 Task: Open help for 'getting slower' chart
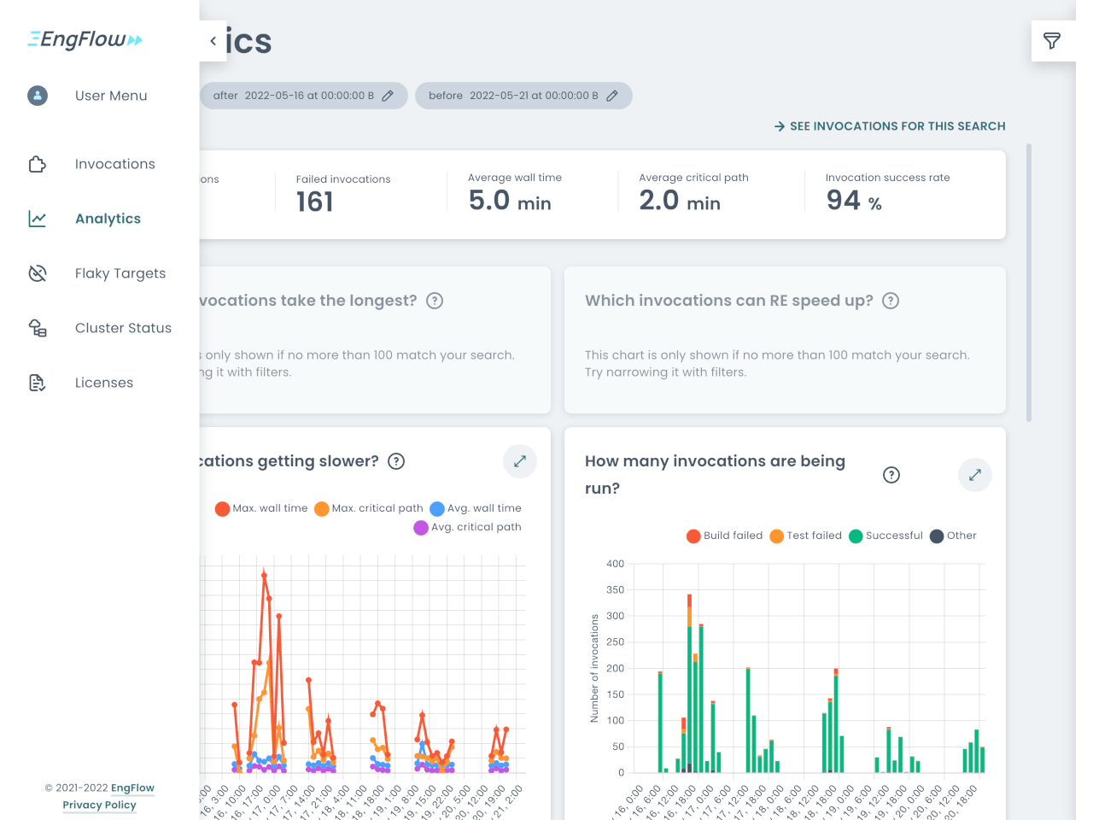coord(396,461)
